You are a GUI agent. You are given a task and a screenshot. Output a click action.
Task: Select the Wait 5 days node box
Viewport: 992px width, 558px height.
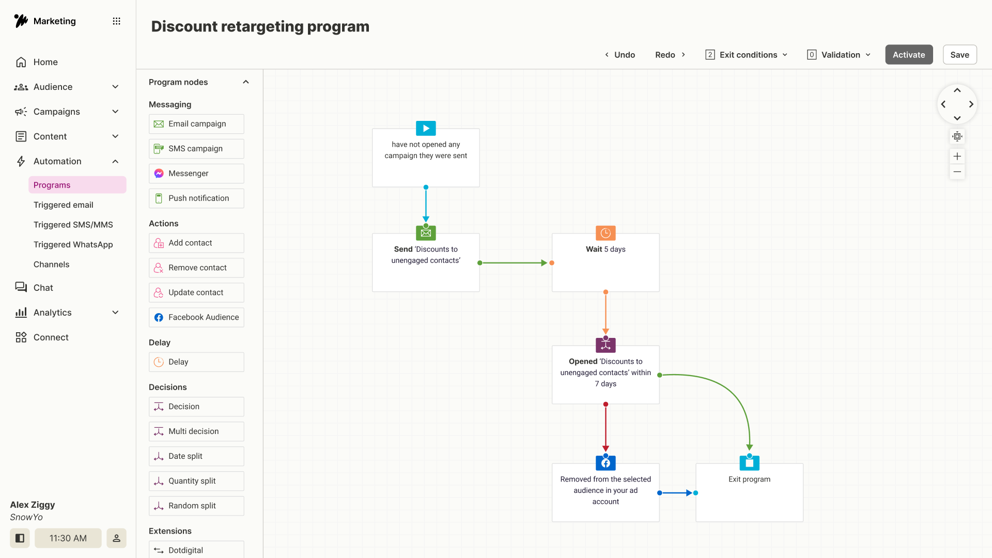click(606, 262)
